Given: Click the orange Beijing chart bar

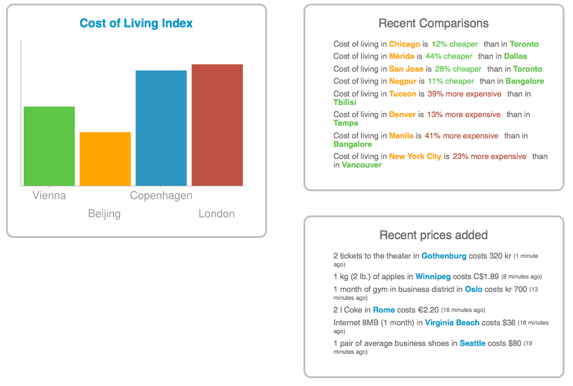Looking at the screenshot, I should coord(105,158).
